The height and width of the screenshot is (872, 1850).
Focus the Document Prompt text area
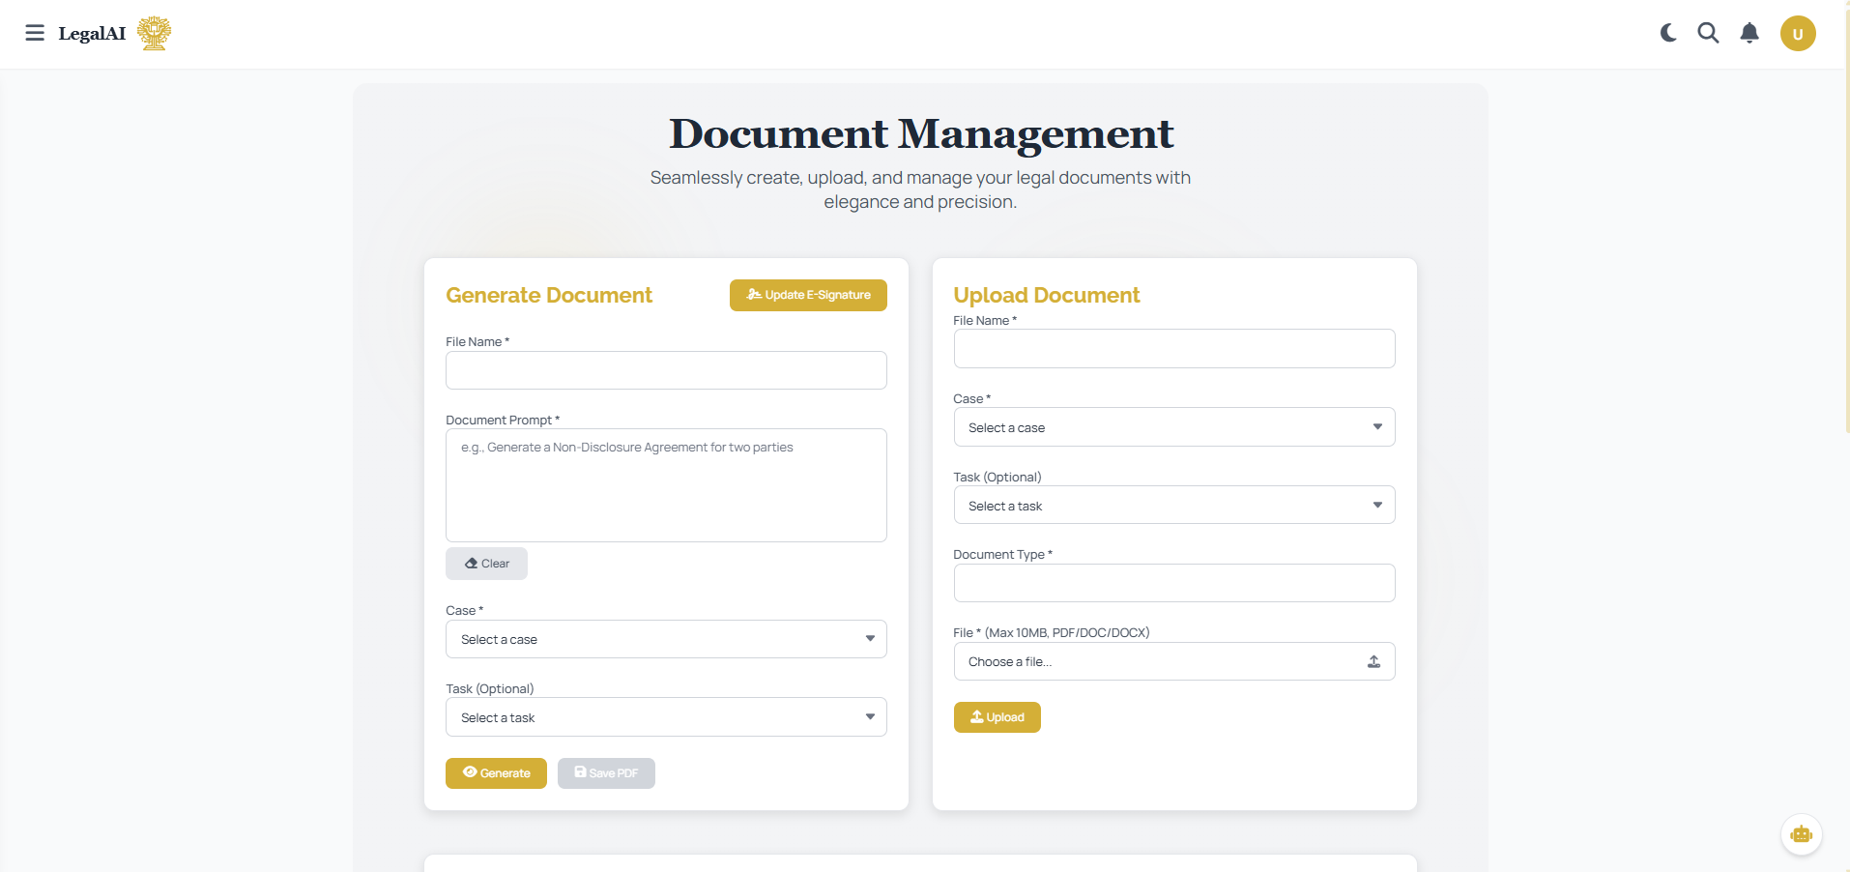point(666,485)
